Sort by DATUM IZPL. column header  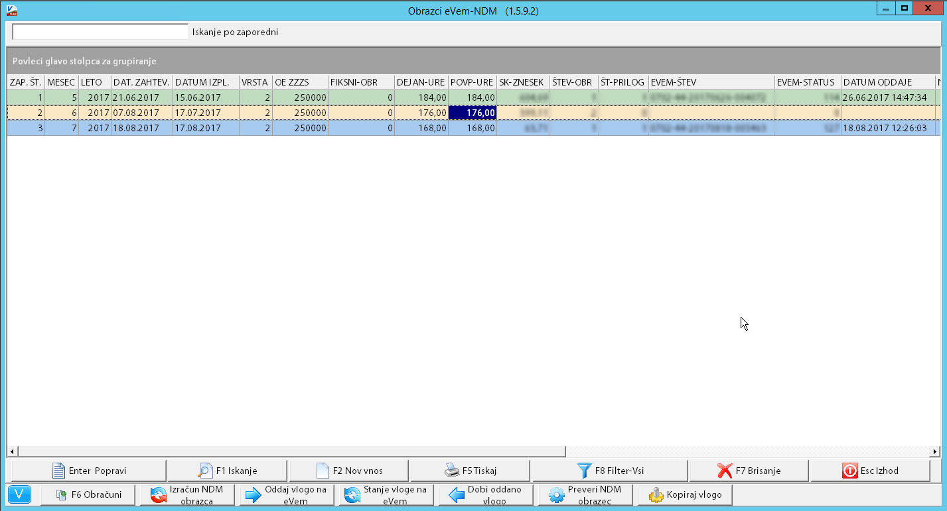tap(206, 82)
